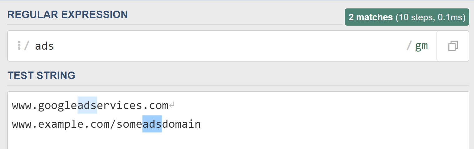Screen dimensions: 474x149
Task: Click the 2 matches result badge
Action: point(407,17)
